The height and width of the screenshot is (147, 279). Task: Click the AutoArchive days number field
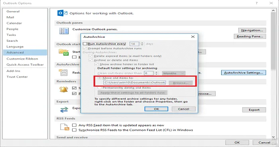click(135, 44)
